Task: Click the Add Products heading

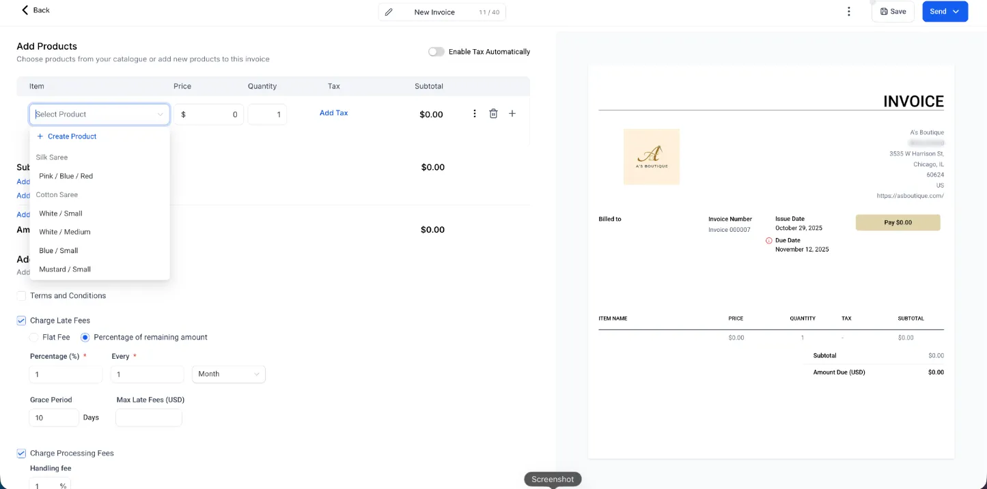Action: click(47, 46)
